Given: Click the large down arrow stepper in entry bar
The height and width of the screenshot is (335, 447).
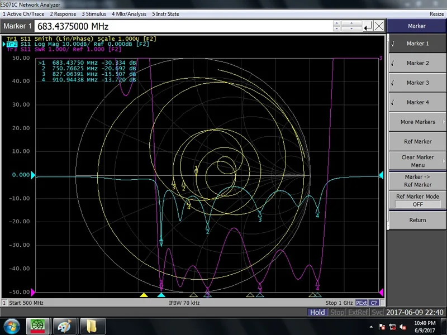Looking at the screenshot, I should tap(353, 29).
